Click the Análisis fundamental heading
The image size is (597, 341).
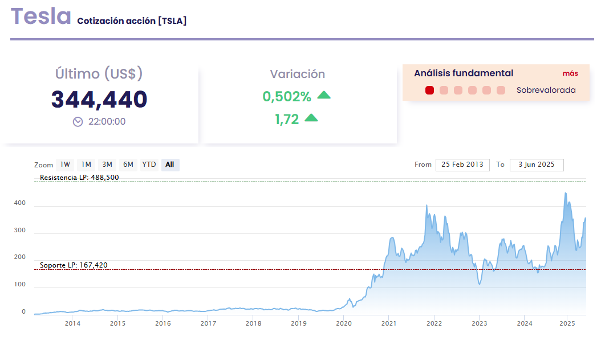coord(464,73)
